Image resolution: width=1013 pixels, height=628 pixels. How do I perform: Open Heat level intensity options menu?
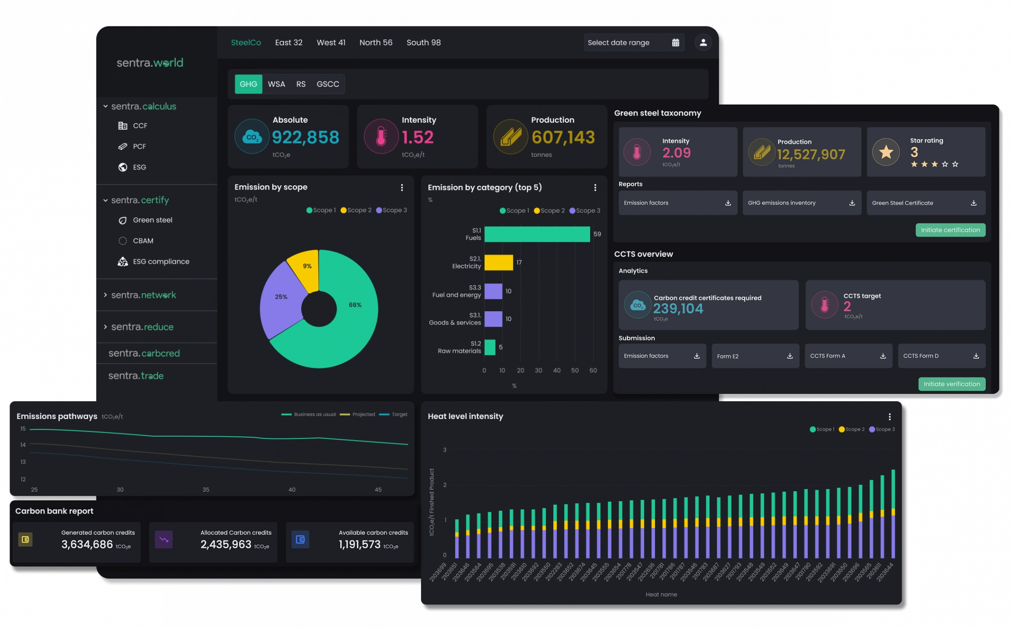[x=889, y=417]
